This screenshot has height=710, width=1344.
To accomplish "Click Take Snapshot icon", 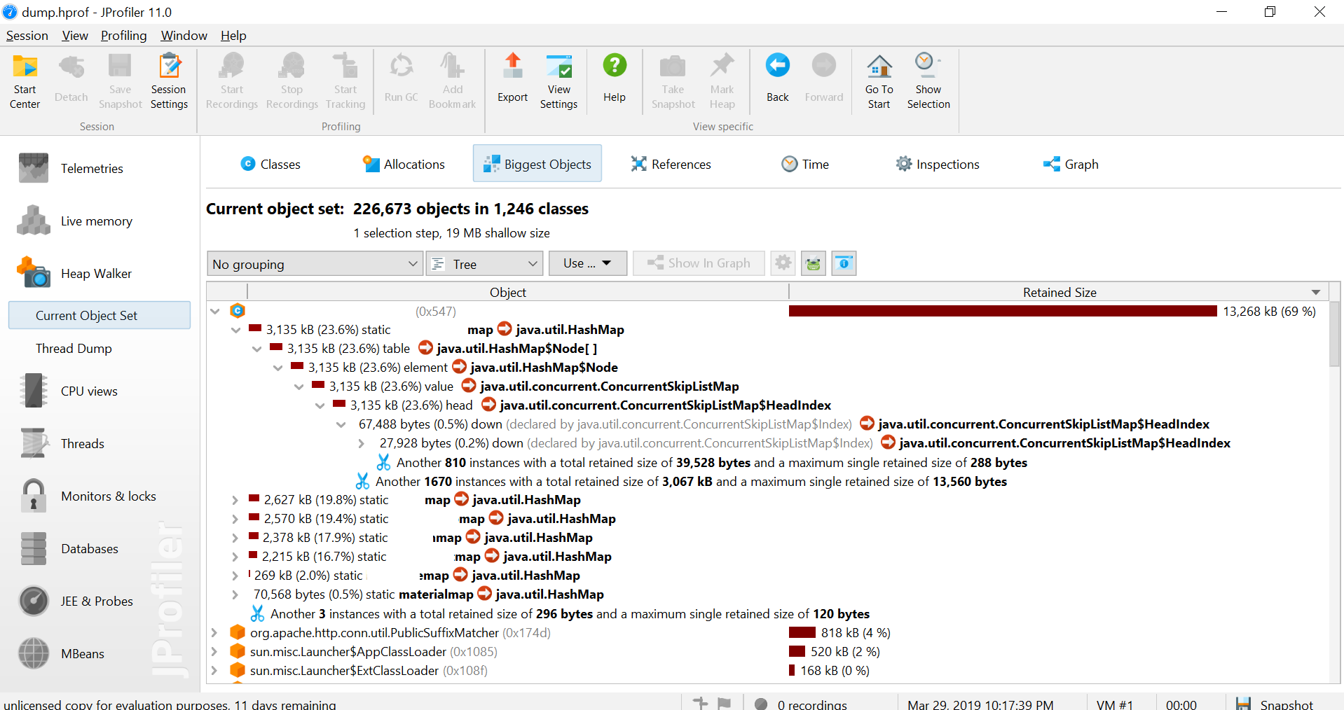I will [673, 81].
